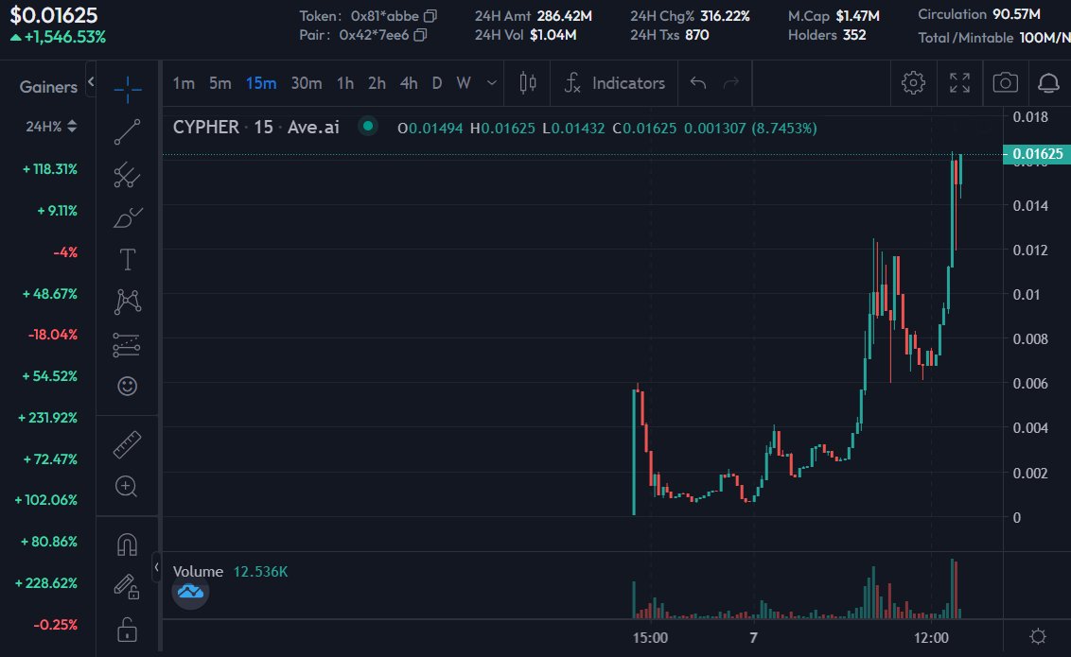Expand more timeframes dropdown
The width and height of the screenshot is (1071, 657).
[492, 83]
